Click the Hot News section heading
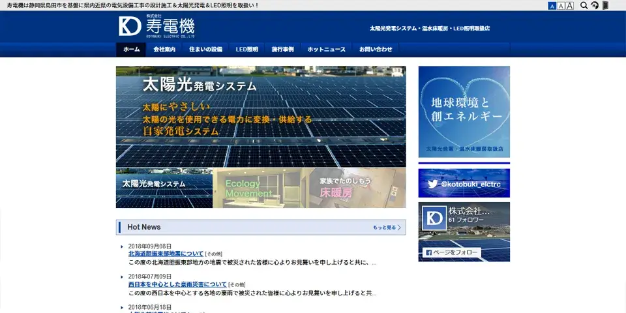The image size is (626, 313). pyautogui.click(x=143, y=227)
